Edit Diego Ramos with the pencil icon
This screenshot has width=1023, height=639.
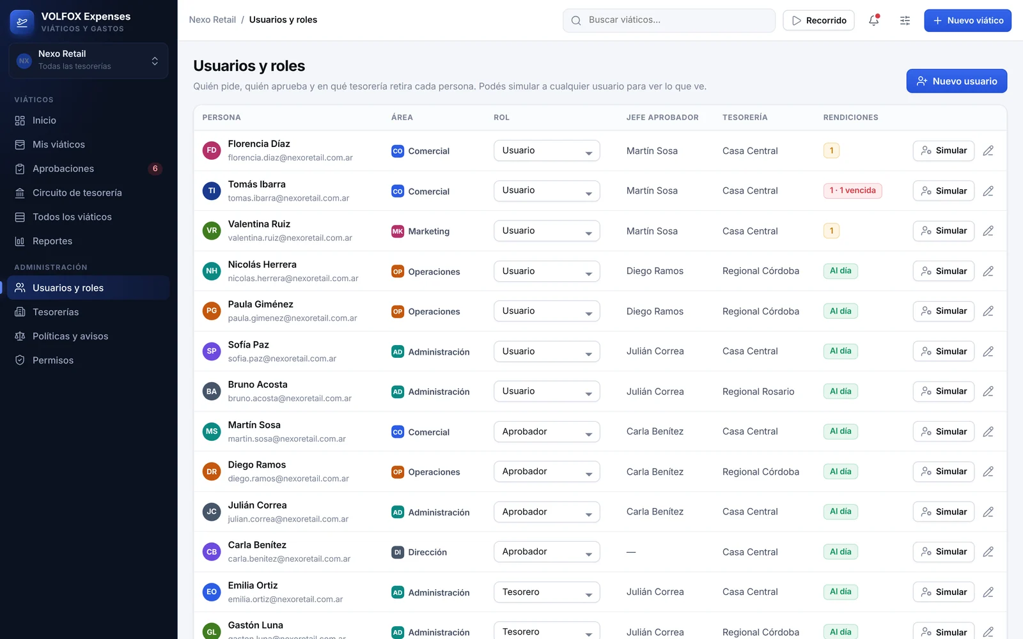988,472
